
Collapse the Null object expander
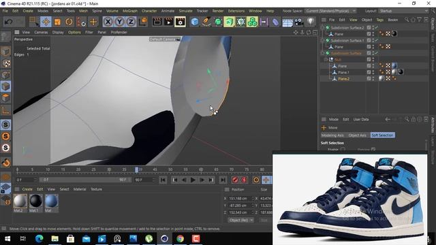click(326, 59)
